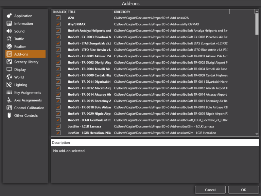Viewport: 261px width, 196px height.
Task: Toggle IboSoft Antalya Heliports checkbox
Action: point(58,31)
